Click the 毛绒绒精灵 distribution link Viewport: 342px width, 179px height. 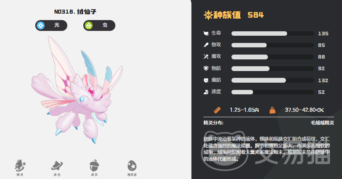coord(322,123)
